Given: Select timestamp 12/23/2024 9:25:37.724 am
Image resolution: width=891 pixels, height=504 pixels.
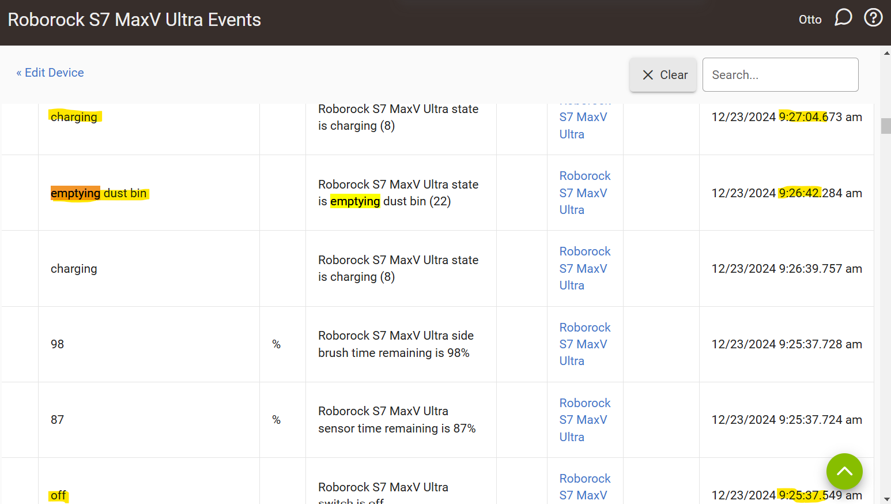Looking at the screenshot, I should point(787,420).
